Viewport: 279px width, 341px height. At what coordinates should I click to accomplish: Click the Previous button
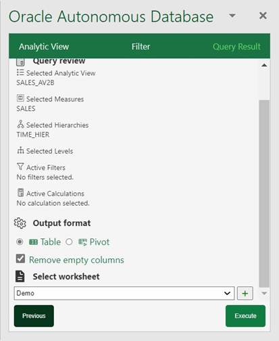(34, 316)
